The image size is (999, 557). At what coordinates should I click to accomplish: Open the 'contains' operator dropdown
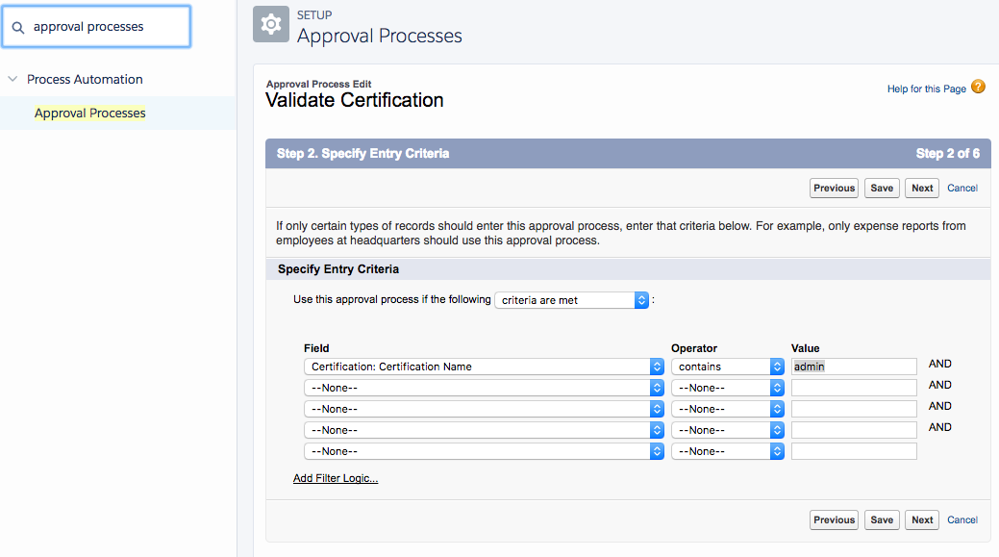pyautogui.click(x=728, y=367)
